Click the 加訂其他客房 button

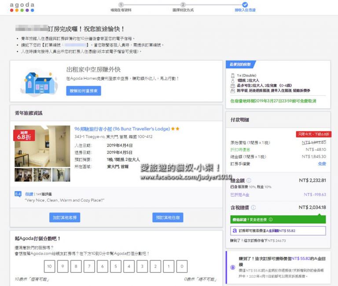[65, 217]
